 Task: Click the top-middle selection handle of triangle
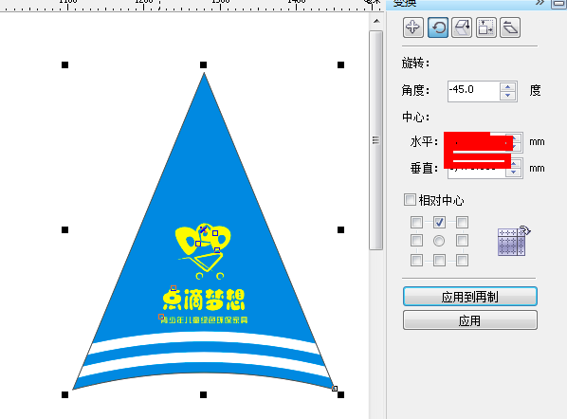tap(203, 65)
